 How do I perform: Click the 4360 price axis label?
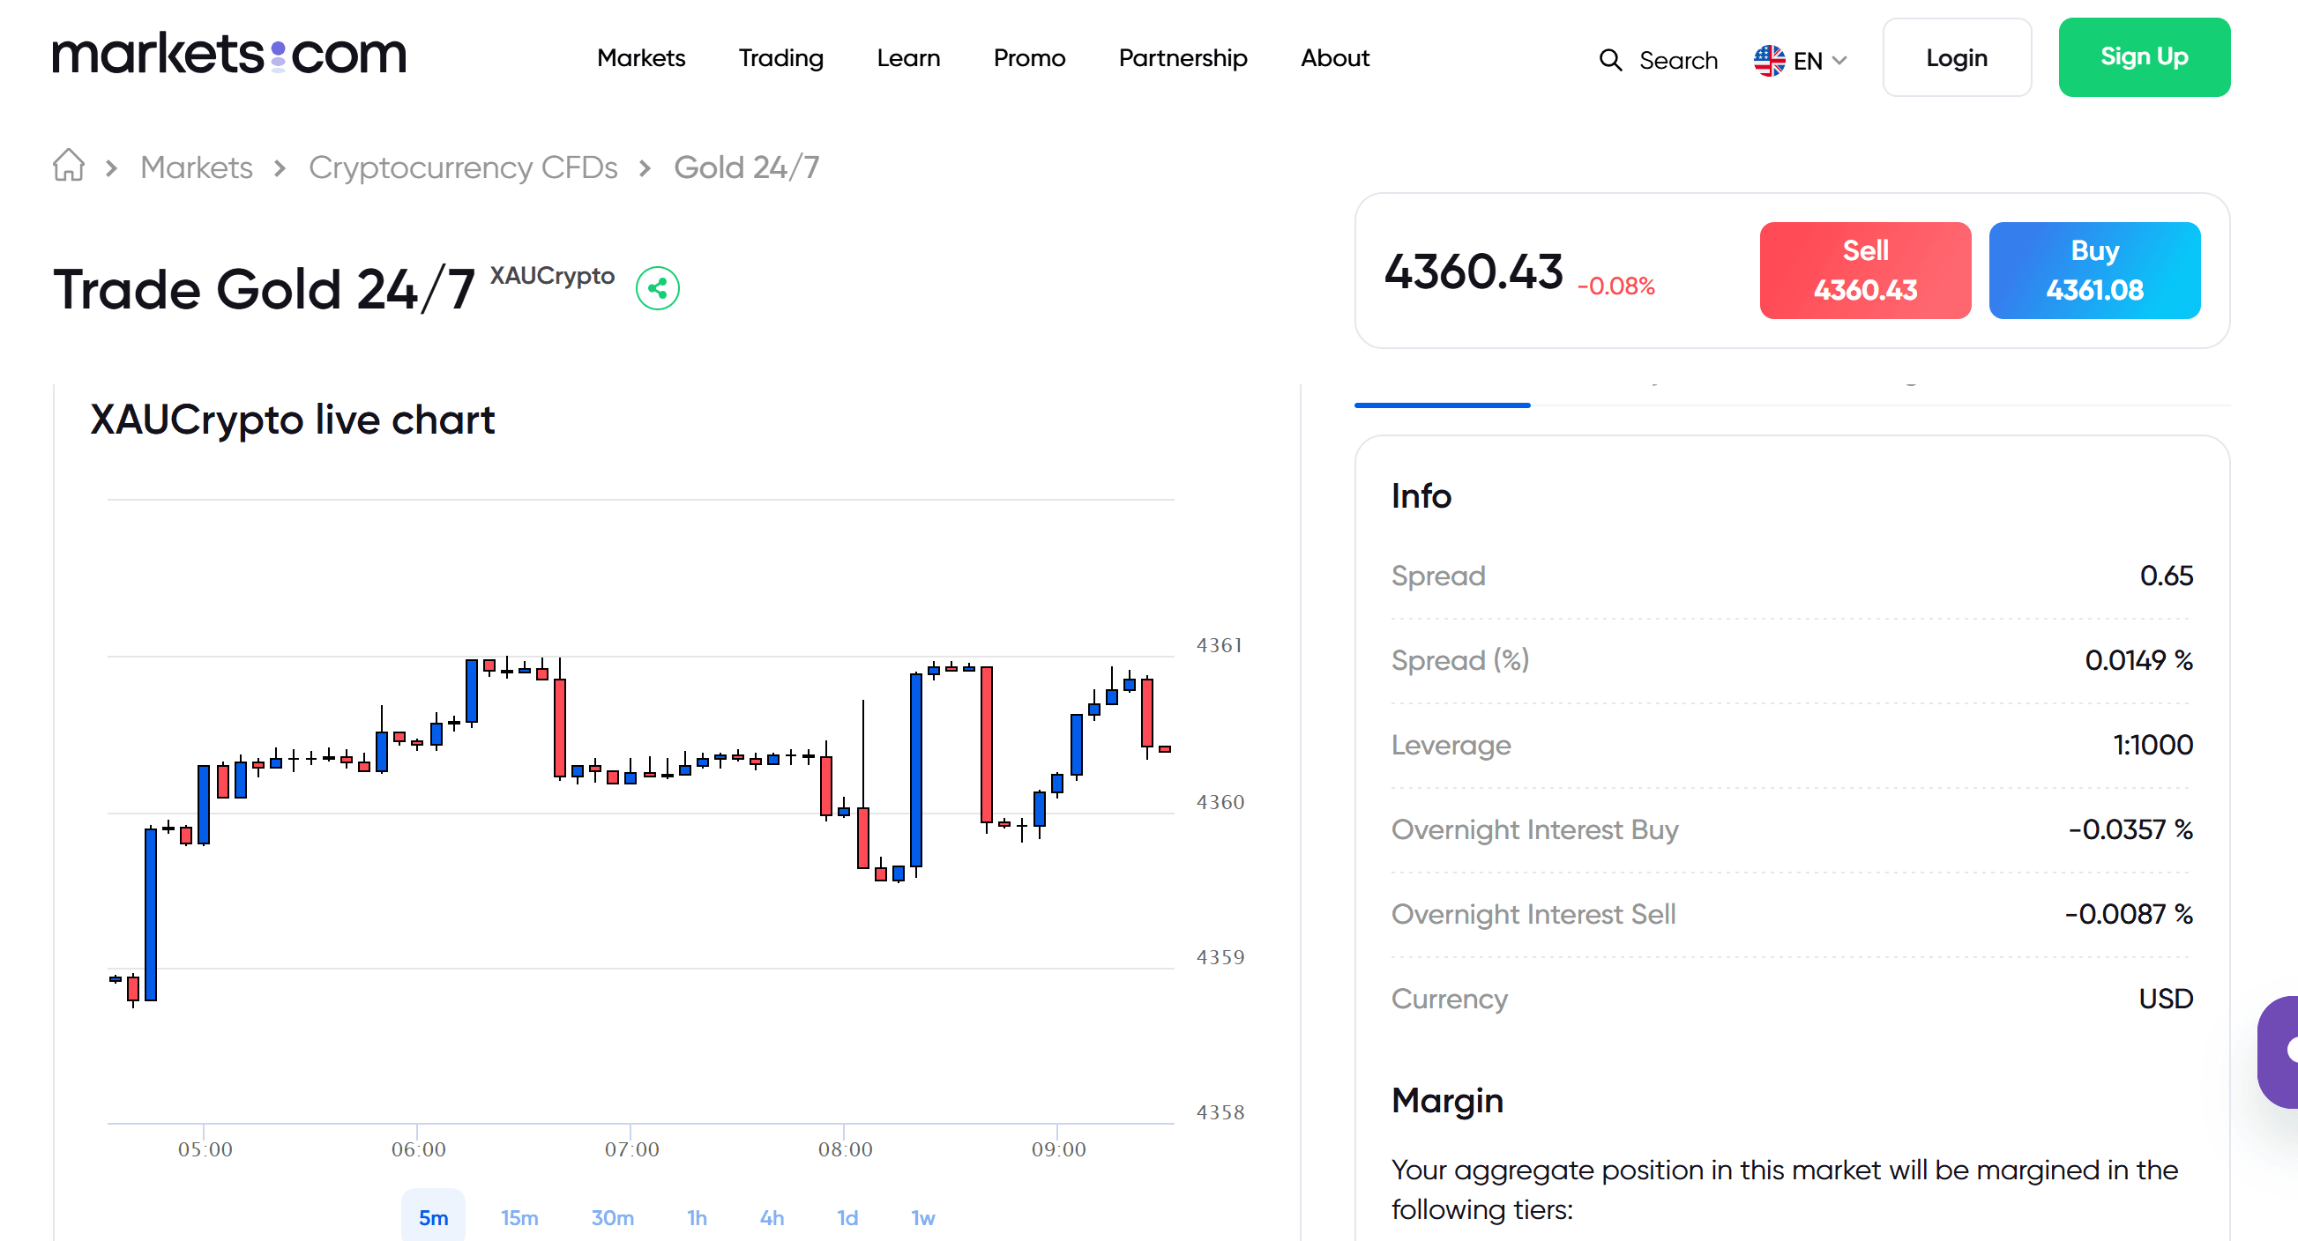pos(1220,802)
